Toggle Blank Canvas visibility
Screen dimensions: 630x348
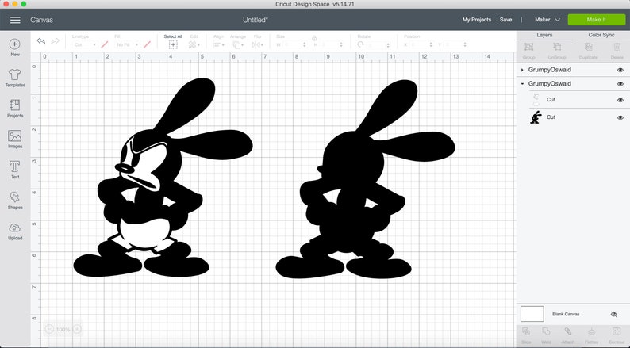coord(613,314)
